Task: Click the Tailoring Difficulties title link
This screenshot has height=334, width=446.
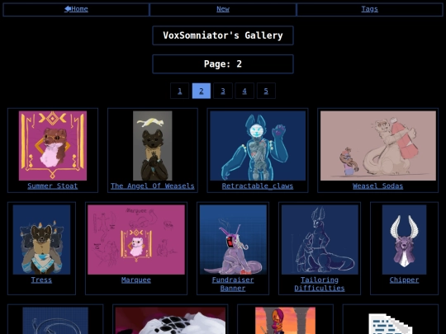Action: tap(320, 284)
